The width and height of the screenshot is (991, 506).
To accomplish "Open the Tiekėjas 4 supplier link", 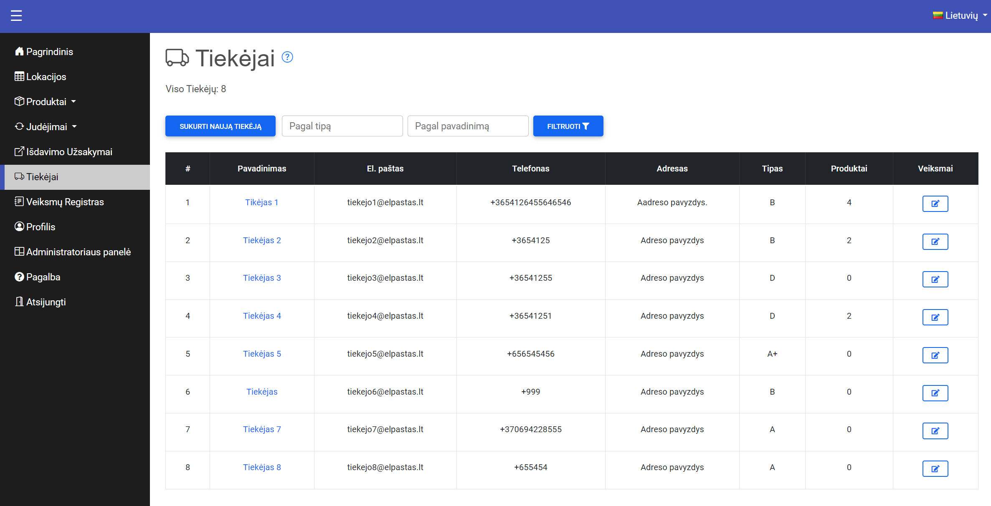I will (x=262, y=316).
